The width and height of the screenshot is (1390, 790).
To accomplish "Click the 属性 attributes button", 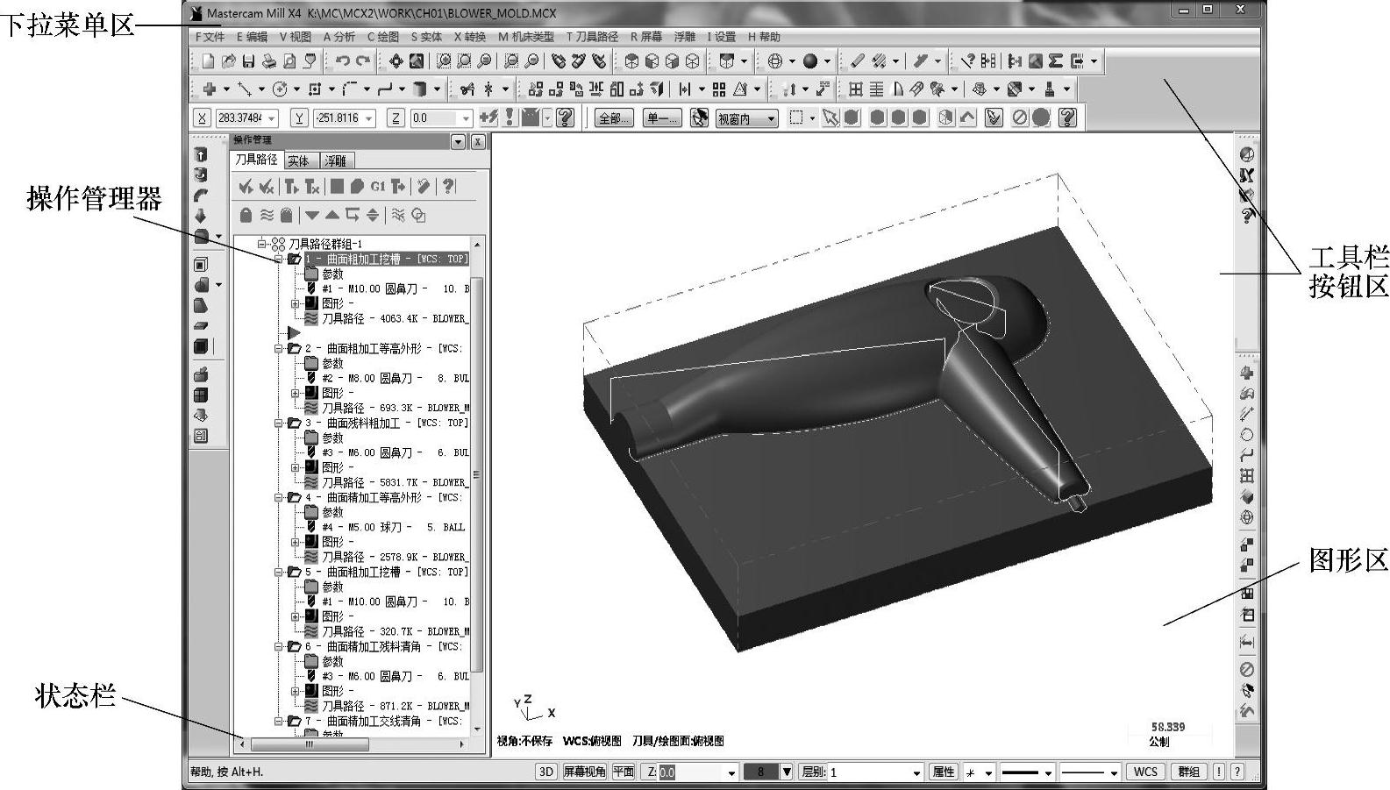I will 944,772.
